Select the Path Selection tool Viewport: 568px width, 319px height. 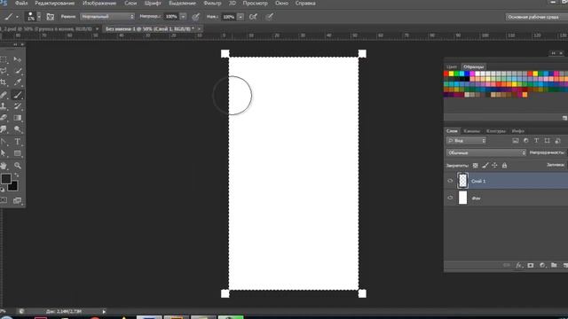(x=4, y=153)
